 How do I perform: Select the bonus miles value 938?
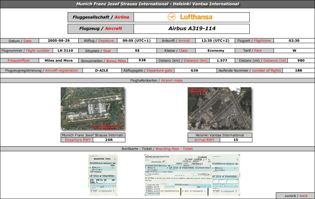(142, 60)
